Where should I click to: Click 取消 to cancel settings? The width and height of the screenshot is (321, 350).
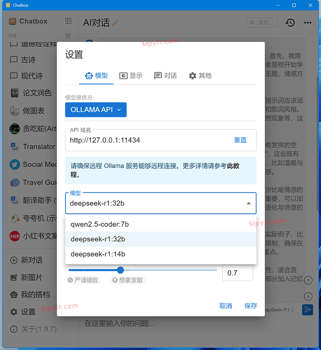click(x=226, y=306)
